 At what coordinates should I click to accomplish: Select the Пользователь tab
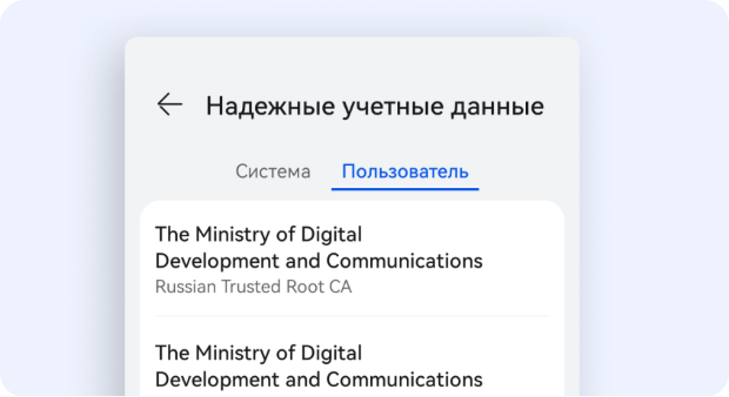click(x=405, y=171)
